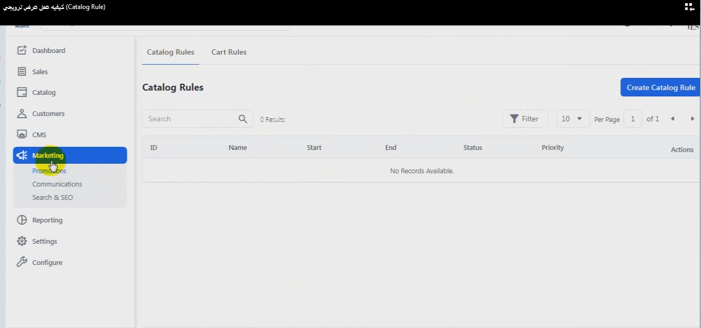Click the page number input box

(633, 119)
